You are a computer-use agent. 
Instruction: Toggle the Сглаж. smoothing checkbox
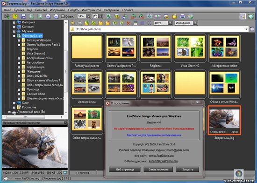pos(63,16)
